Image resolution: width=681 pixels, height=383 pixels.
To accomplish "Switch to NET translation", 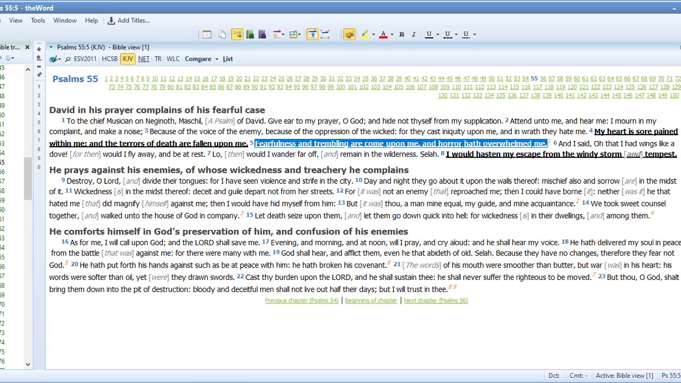I will [144, 59].
